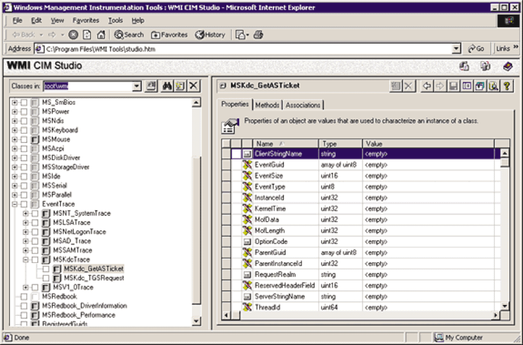The height and width of the screenshot is (345, 523).
Task: Click the browse-for-namespace icon beside Classes in
Action: 151,86
